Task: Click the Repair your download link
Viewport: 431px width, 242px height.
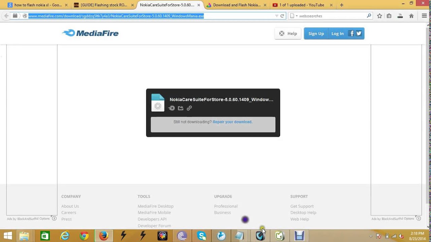Action: pyautogui.click(x=232, y=122)
